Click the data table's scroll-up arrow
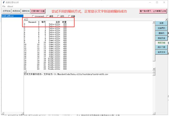 pyautogui.click(x=154, y=22)
